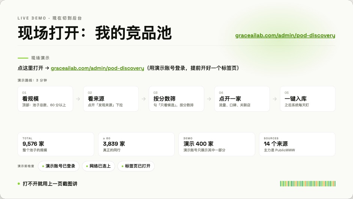Open the inline pod-discovery link after 点这里打开
This screenshot has width=353, height=199.
pyautogui.click(x=97, y=68)
